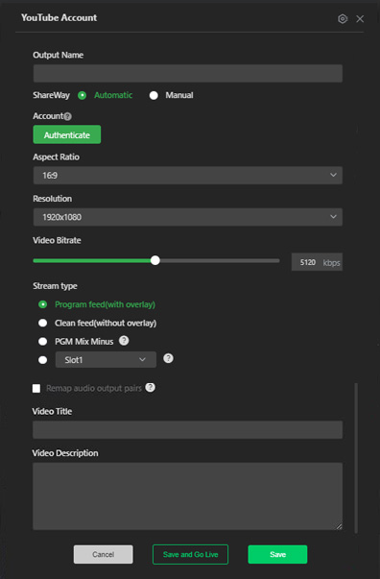Image resolution: width=380 pixels, height=579 pixels.
Task: Select Automatic ShareWay option
Action: point(82,96)
